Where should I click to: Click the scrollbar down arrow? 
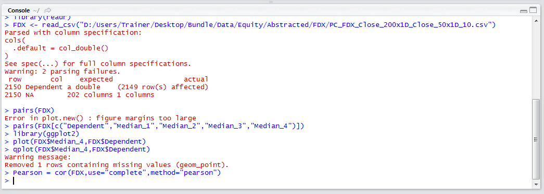(x=536, y=185)
